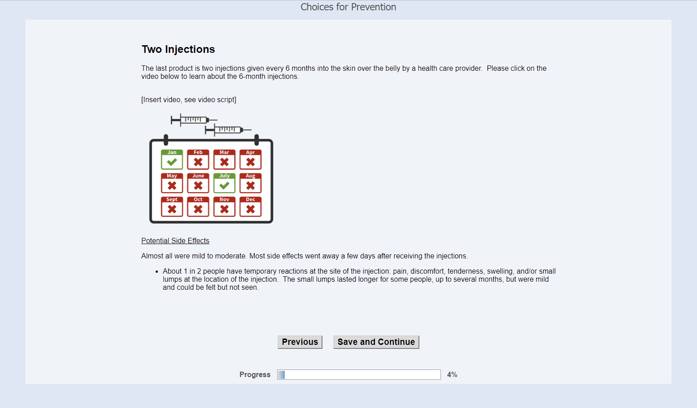
Task: Click the April red X calendar icon
Action: pyautogui.click(x=250, y=160)
